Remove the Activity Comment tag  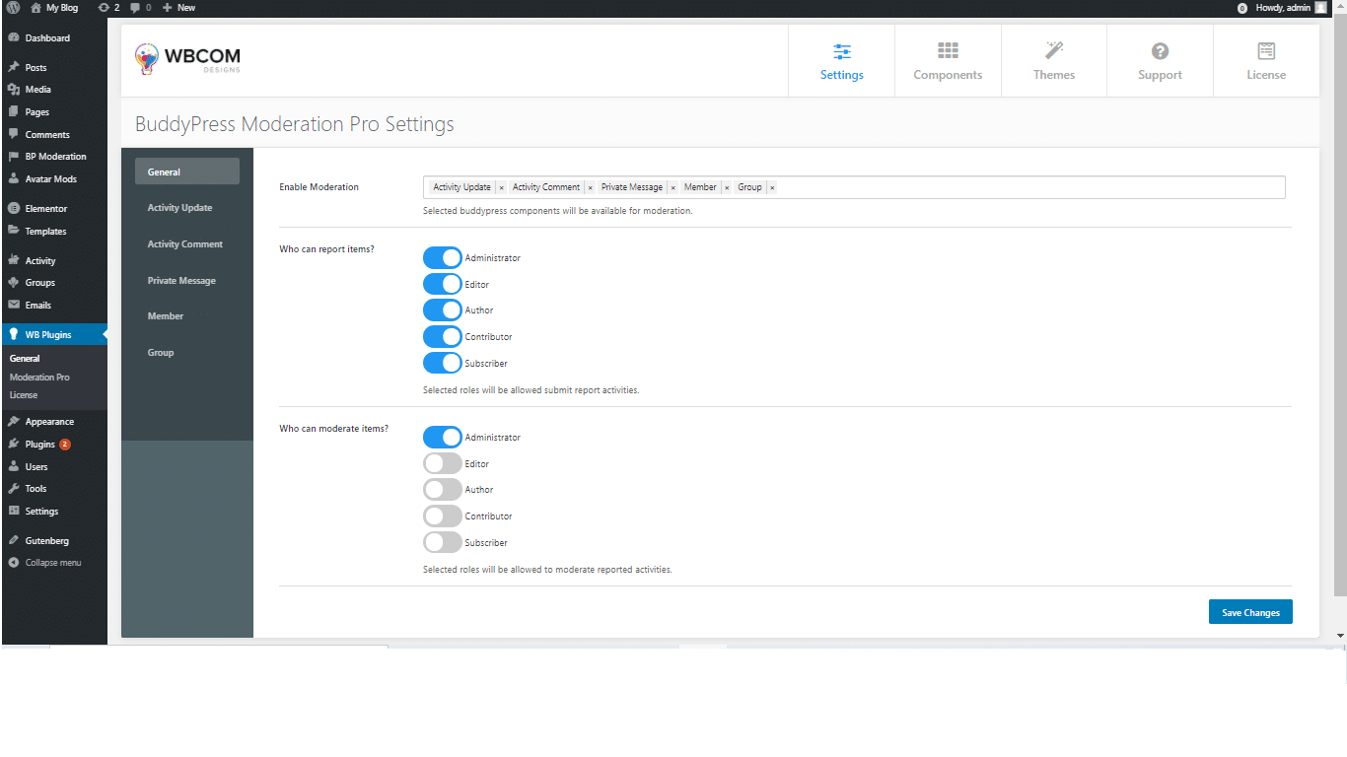point(590,187)
